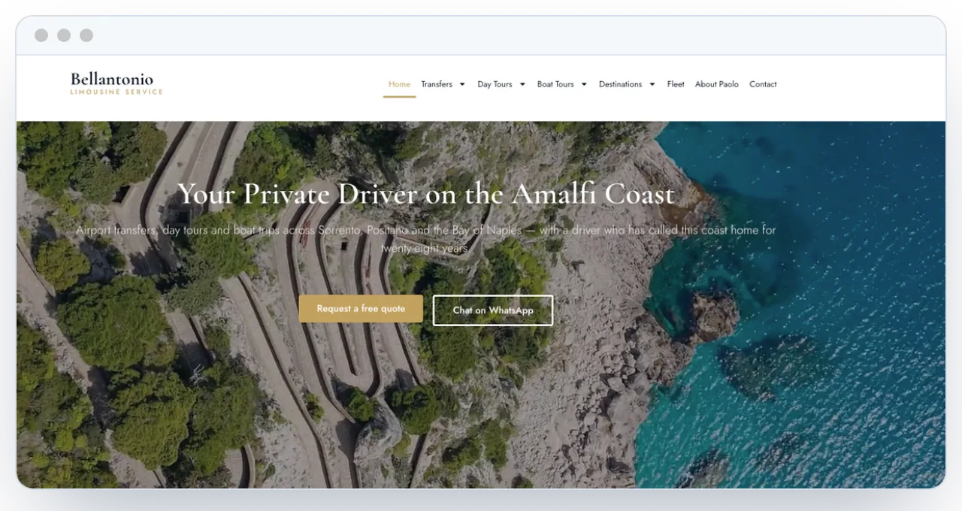Expand the Destinations dropdown arrow

coord(652,84)
